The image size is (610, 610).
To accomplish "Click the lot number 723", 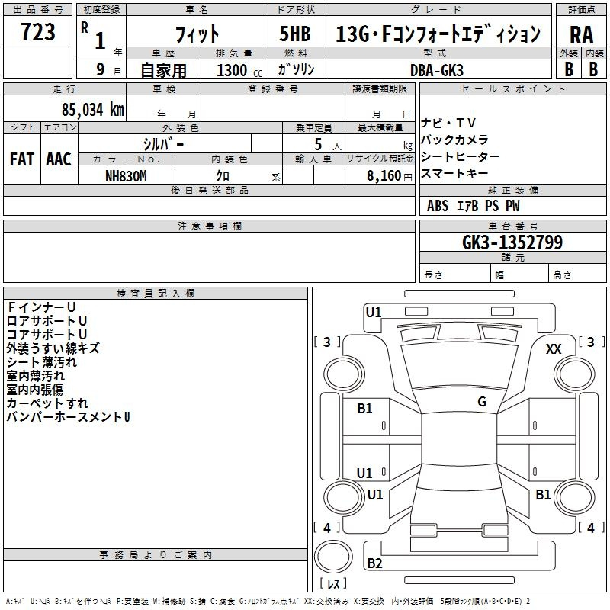I will (38, 32).
